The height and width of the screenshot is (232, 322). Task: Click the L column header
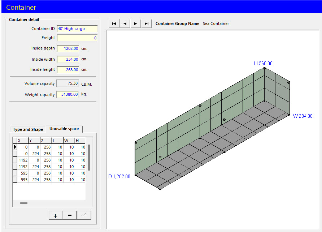click(57, 141)
